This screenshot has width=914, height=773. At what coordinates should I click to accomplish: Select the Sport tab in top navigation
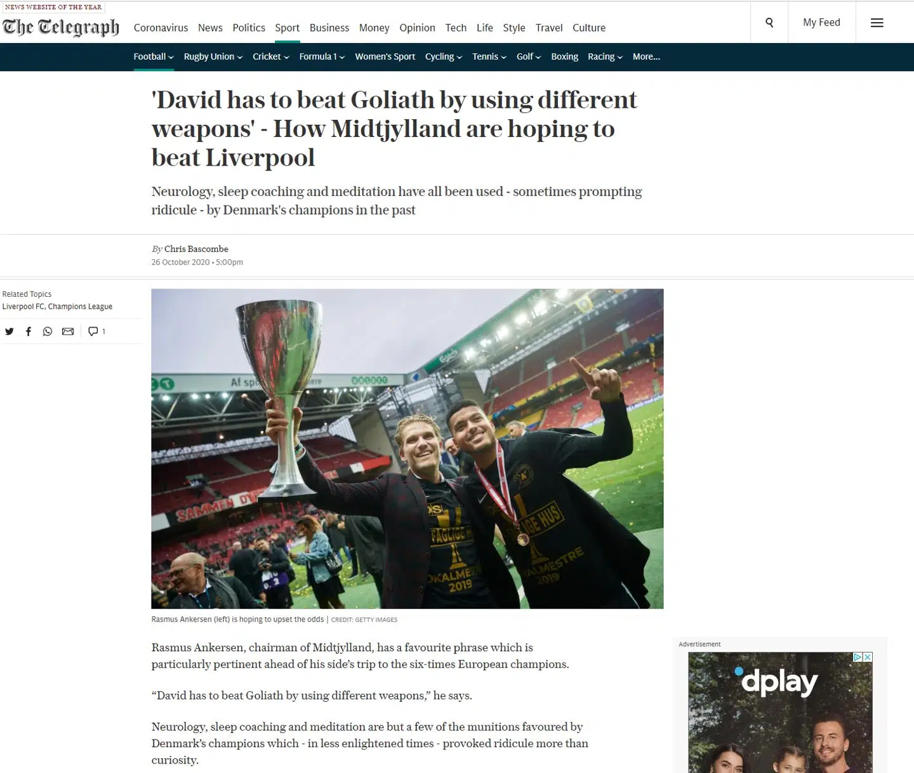[287, 28]
